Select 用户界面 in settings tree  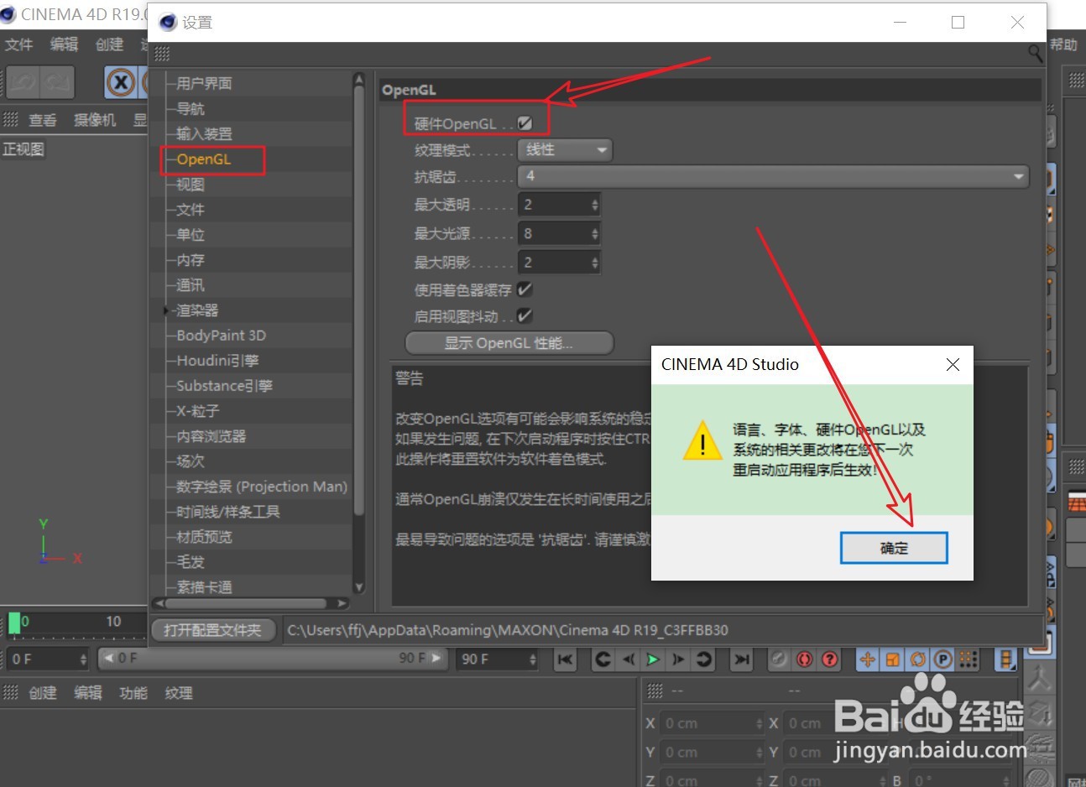(204, 83)
